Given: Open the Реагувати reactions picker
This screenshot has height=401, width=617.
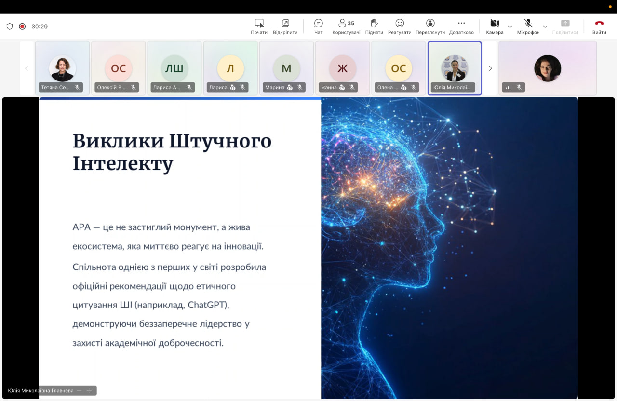Looking at the screenshot, I should (400, 26).
